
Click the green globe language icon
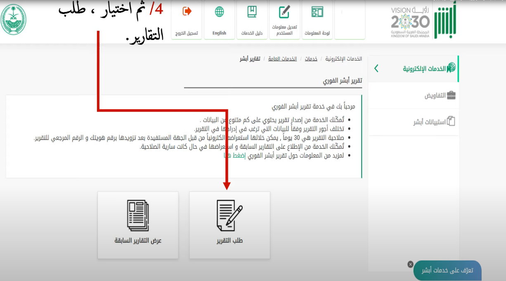[219, 12]
